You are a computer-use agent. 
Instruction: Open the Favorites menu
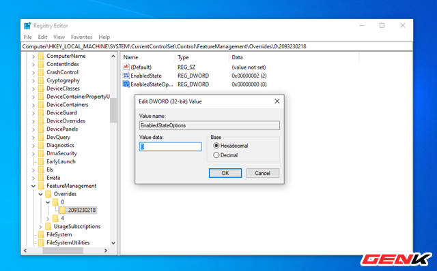point(81,37)
